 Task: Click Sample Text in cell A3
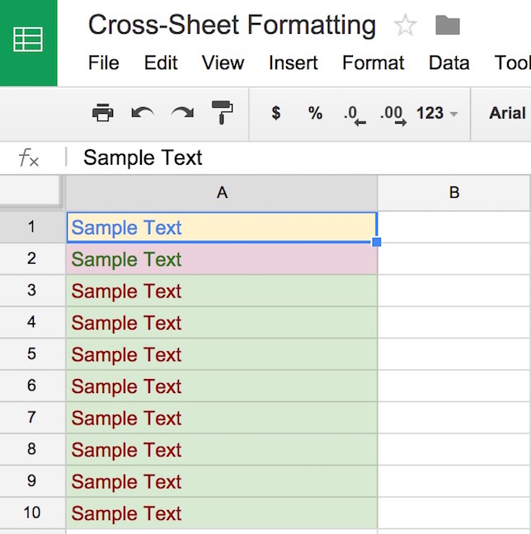click(126, 291)
